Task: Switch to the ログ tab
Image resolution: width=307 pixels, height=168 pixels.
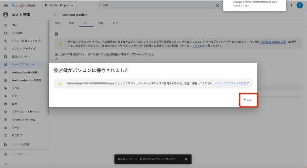Action: pos(115,23)
